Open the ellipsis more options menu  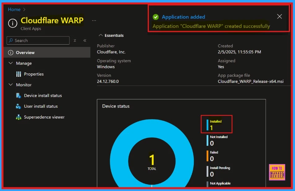click(x=94, y=20)
